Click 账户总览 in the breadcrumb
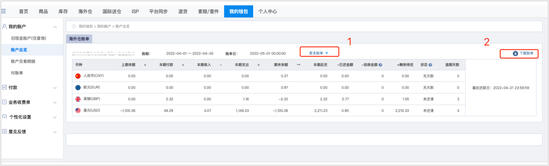The width and height of the screenshot is (549, 166). (x=122, y=26)
